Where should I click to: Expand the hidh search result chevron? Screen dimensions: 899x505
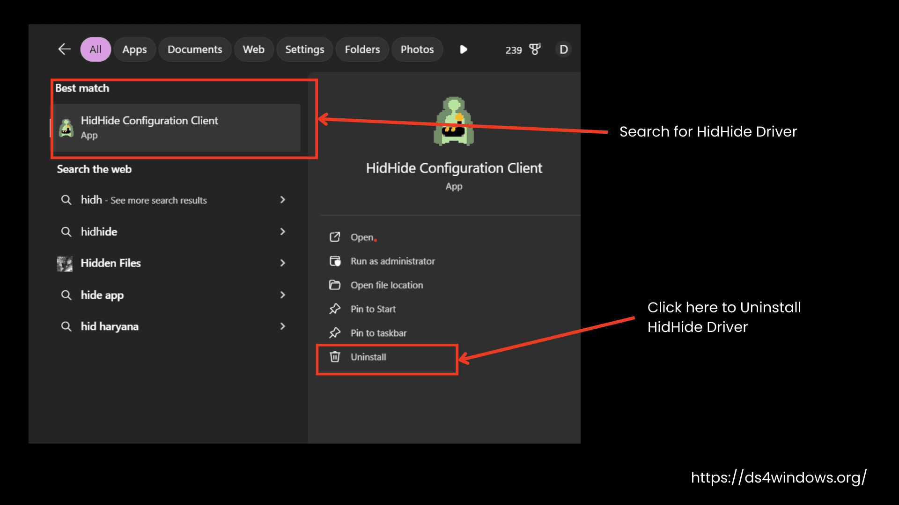click(x=282, y=200)
